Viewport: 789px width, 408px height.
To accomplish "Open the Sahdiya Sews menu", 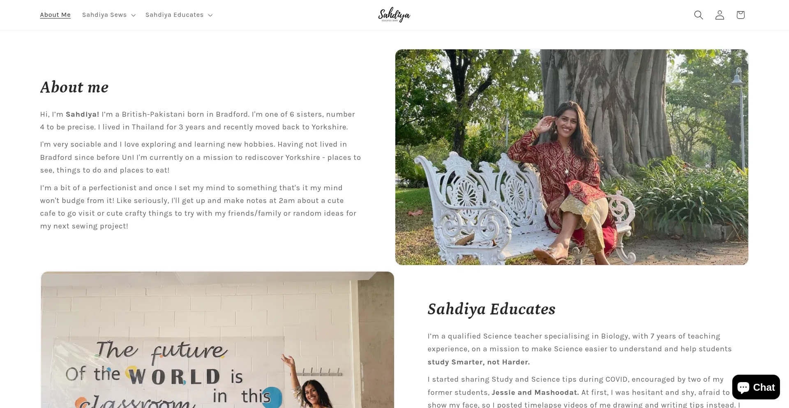I will [108, 15].
